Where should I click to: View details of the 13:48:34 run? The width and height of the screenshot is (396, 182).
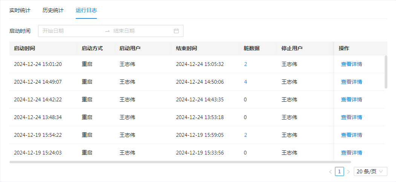(x=351, y=117)
